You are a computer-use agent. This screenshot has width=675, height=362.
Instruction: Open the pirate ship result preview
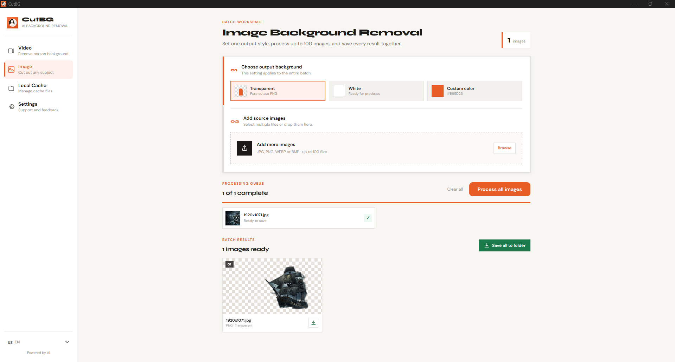tap(272, 286)
